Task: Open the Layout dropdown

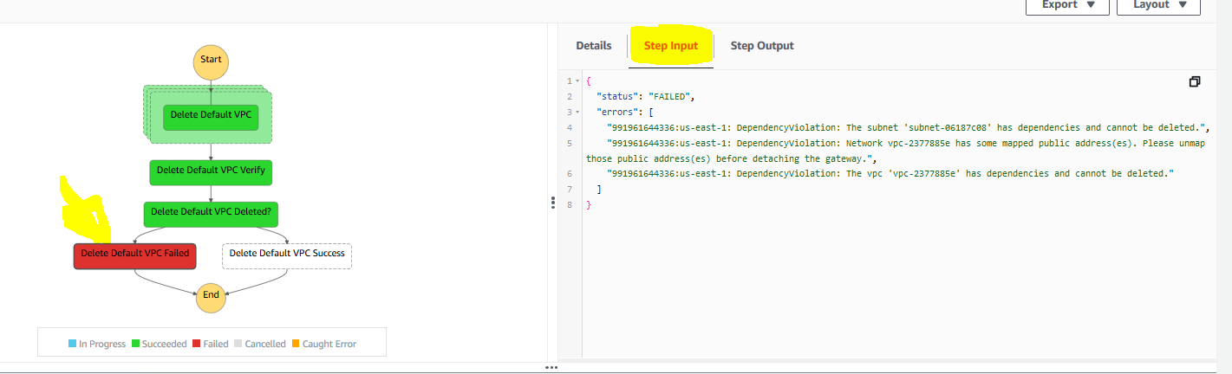Action: (1157, 5)
